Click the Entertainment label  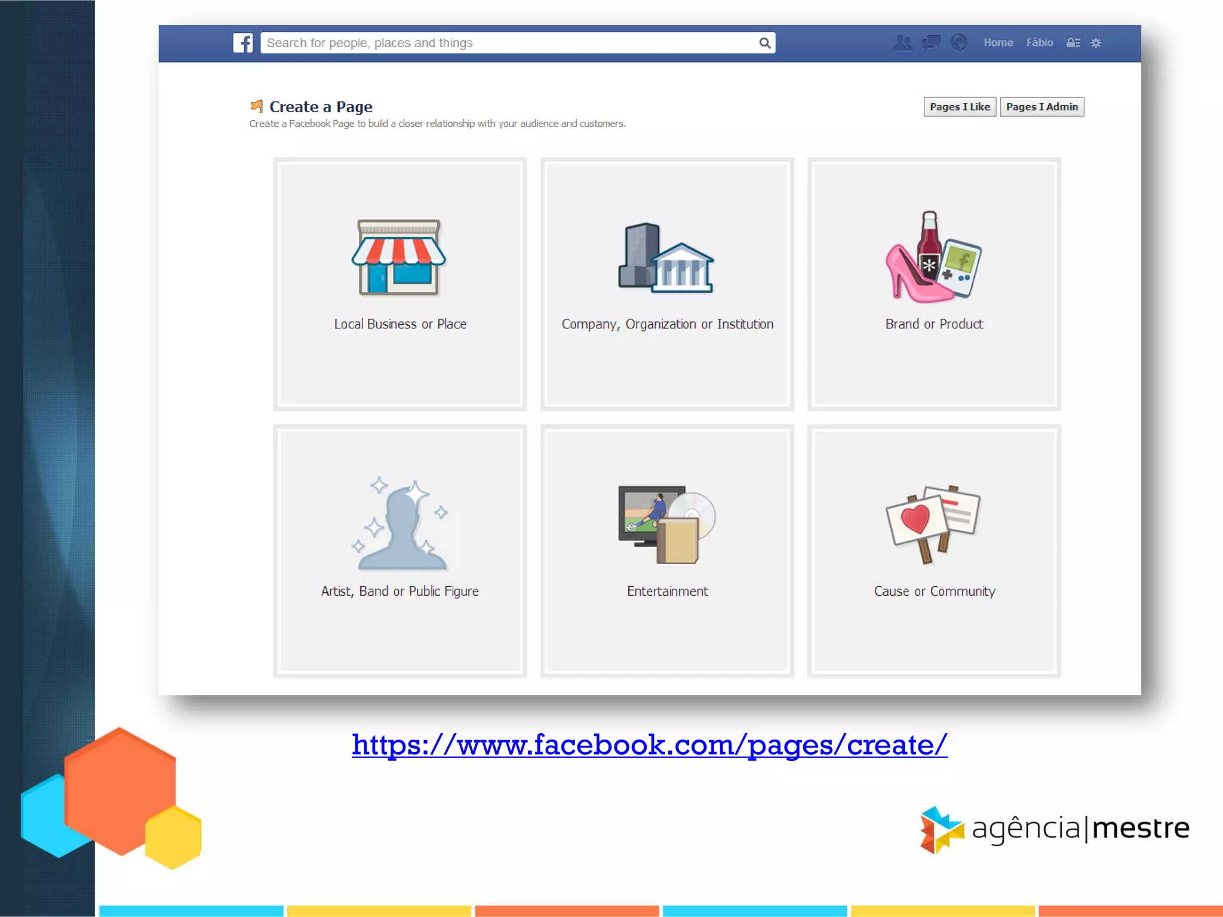click(x=667, y=591)
